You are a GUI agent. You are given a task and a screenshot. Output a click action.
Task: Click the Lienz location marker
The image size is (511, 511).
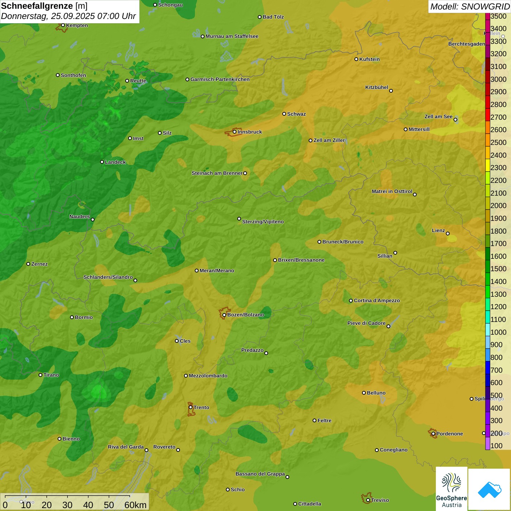tap(448, 234)
